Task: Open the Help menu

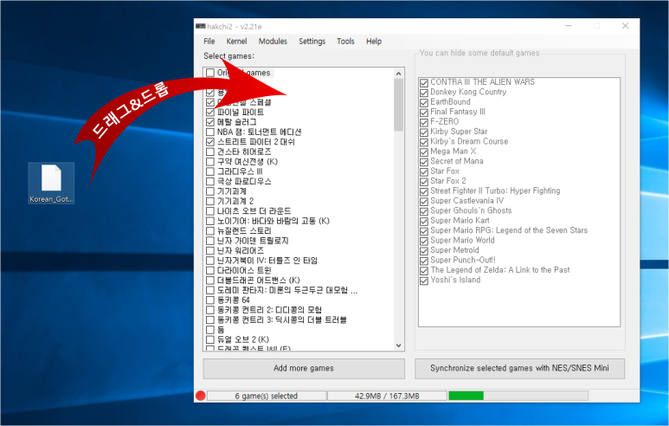Action: point(374,42)
